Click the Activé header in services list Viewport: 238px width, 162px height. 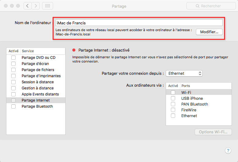[x=13, y=51]
